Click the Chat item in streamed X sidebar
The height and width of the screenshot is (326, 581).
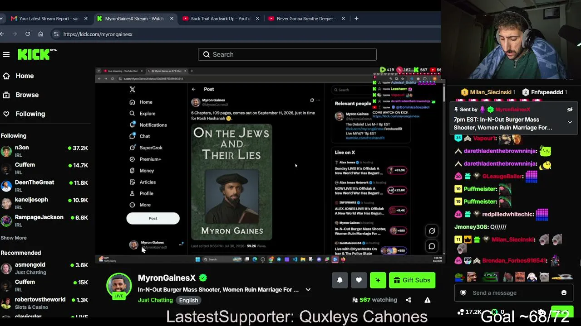(140, 136)
